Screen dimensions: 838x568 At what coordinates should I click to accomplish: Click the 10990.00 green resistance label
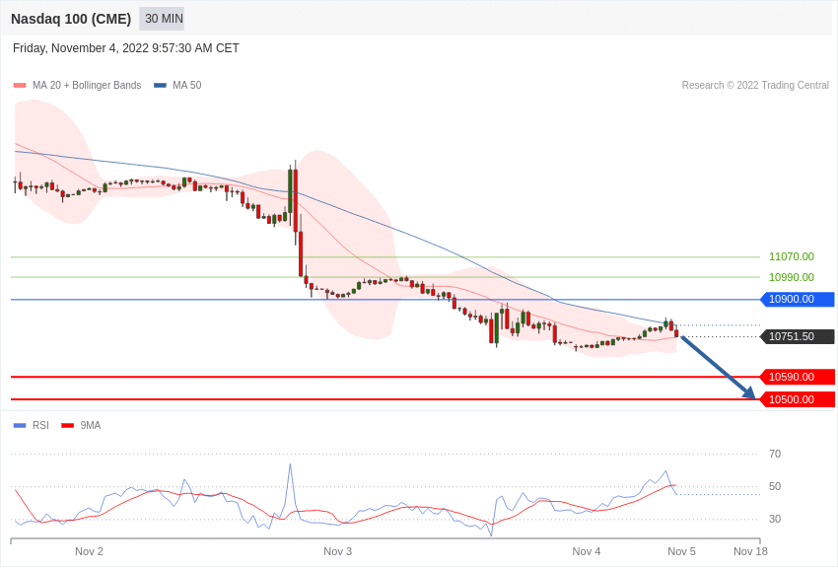pos(792,277)
